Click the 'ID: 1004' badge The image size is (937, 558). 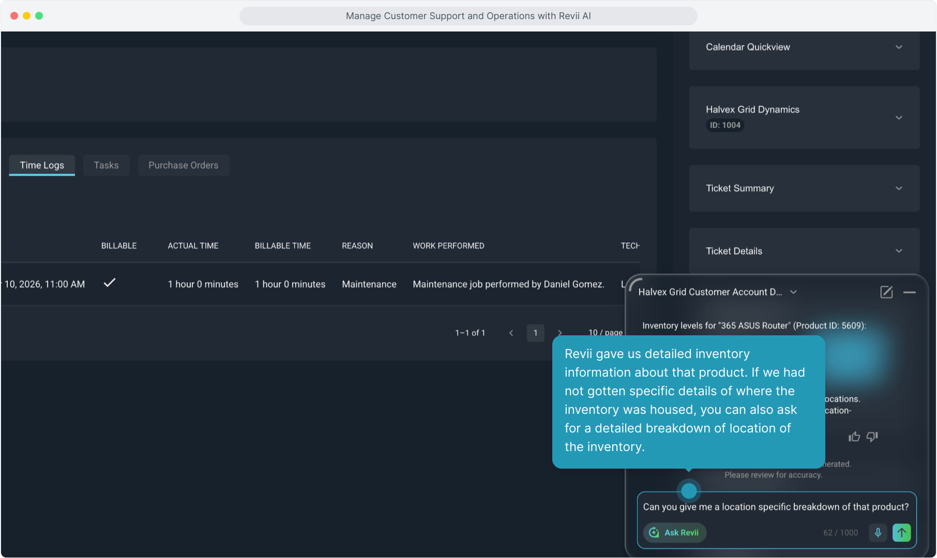[725, 125]
